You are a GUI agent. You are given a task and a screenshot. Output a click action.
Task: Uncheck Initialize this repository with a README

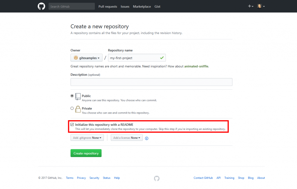[x=72, y=124]
